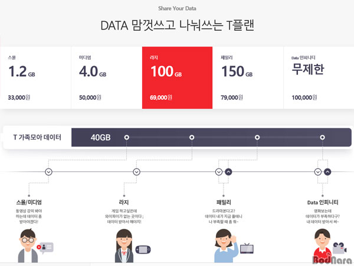The height and width of the screenshot is (266, 354).
Task: Click the down chevron above Data 인피니티
Action: (318, 172)
